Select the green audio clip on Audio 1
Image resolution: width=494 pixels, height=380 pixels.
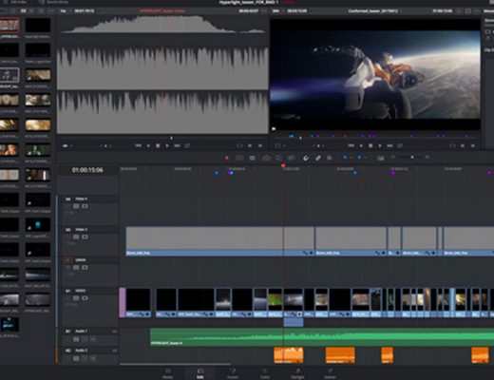click(322, 337)
